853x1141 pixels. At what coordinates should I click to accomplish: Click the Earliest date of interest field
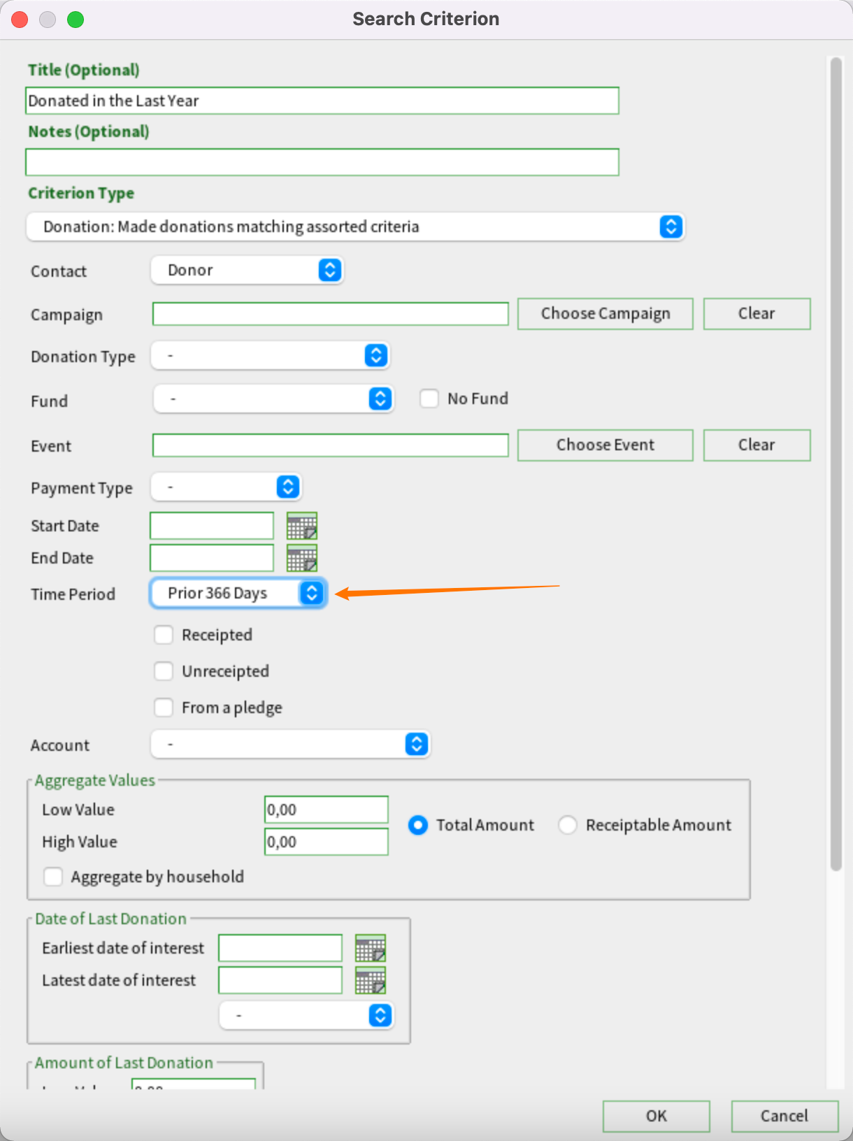click(x=280, y=948)
